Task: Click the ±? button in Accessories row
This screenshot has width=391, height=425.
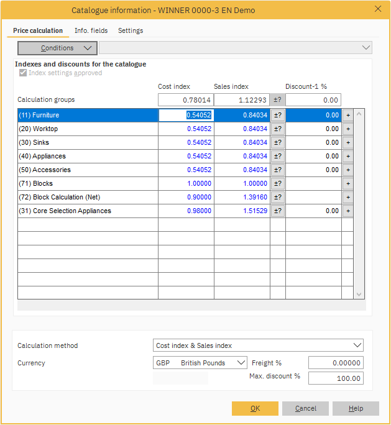Action: point(278,170)
